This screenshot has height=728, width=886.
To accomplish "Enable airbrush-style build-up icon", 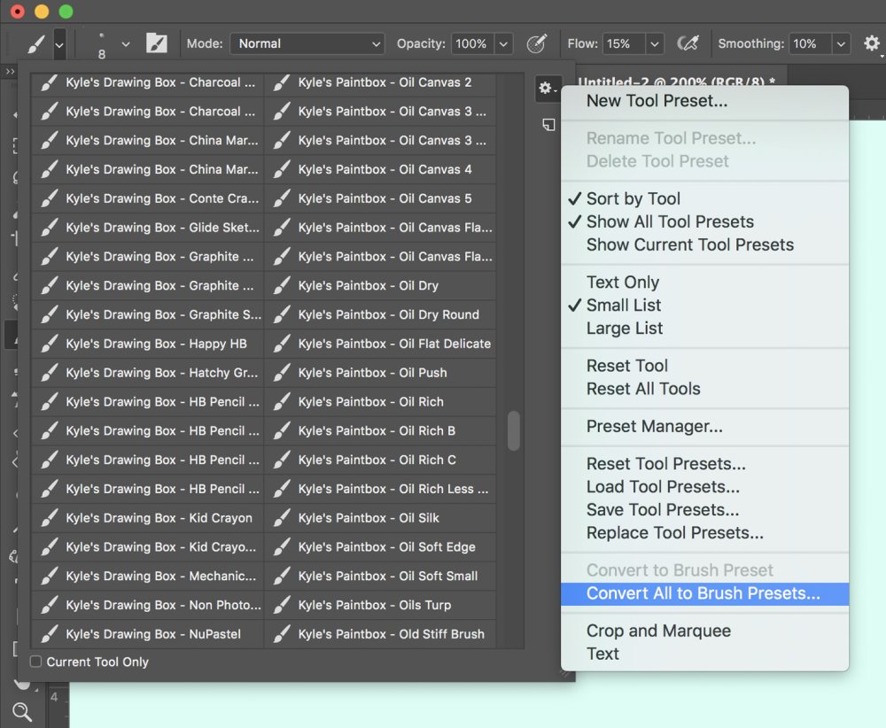I will tap(688, 43).
